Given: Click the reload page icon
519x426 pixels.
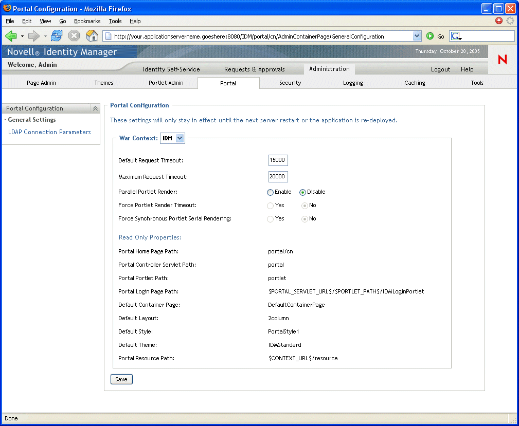Looking at the screenshot, I should pos(57,36).
